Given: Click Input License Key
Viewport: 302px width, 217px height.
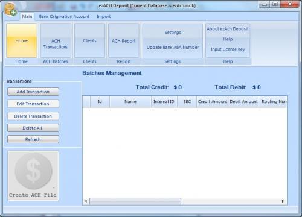Looking at the screenshot, I should [x=228, y=49].
